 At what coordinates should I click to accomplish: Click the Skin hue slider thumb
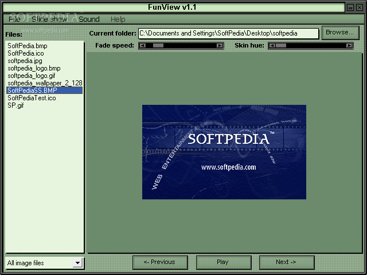coord(281,46)
